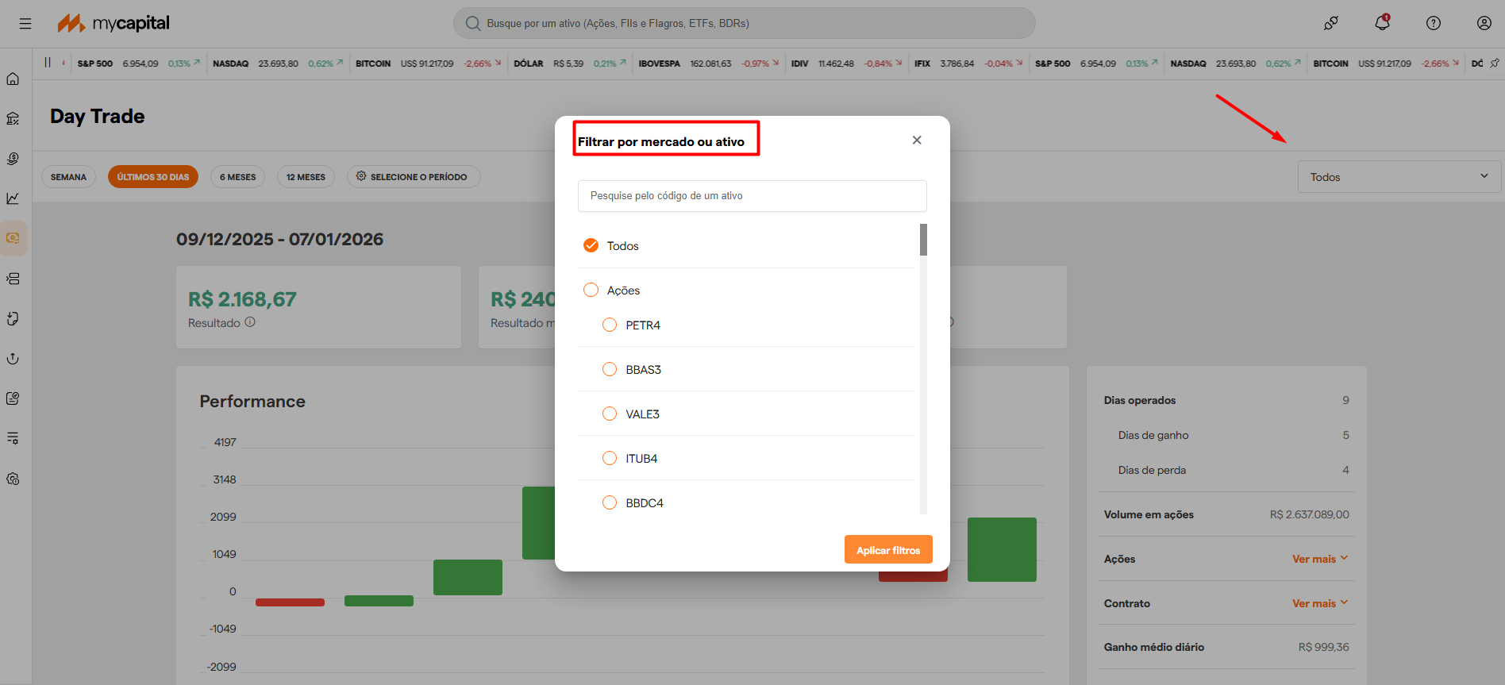The width and height of the screenshot is (1505, 685).
Task: Click the filter list scrollbar thumb
Action: (923, 240)
